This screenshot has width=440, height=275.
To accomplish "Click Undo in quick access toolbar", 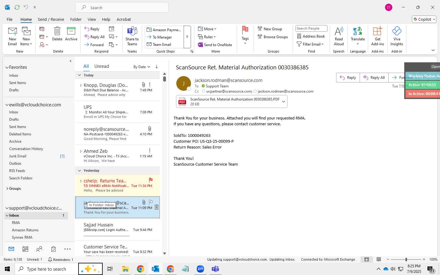I will click(x=26, y=7).
